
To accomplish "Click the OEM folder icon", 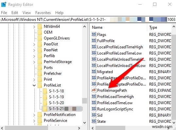I will point(40,32).
